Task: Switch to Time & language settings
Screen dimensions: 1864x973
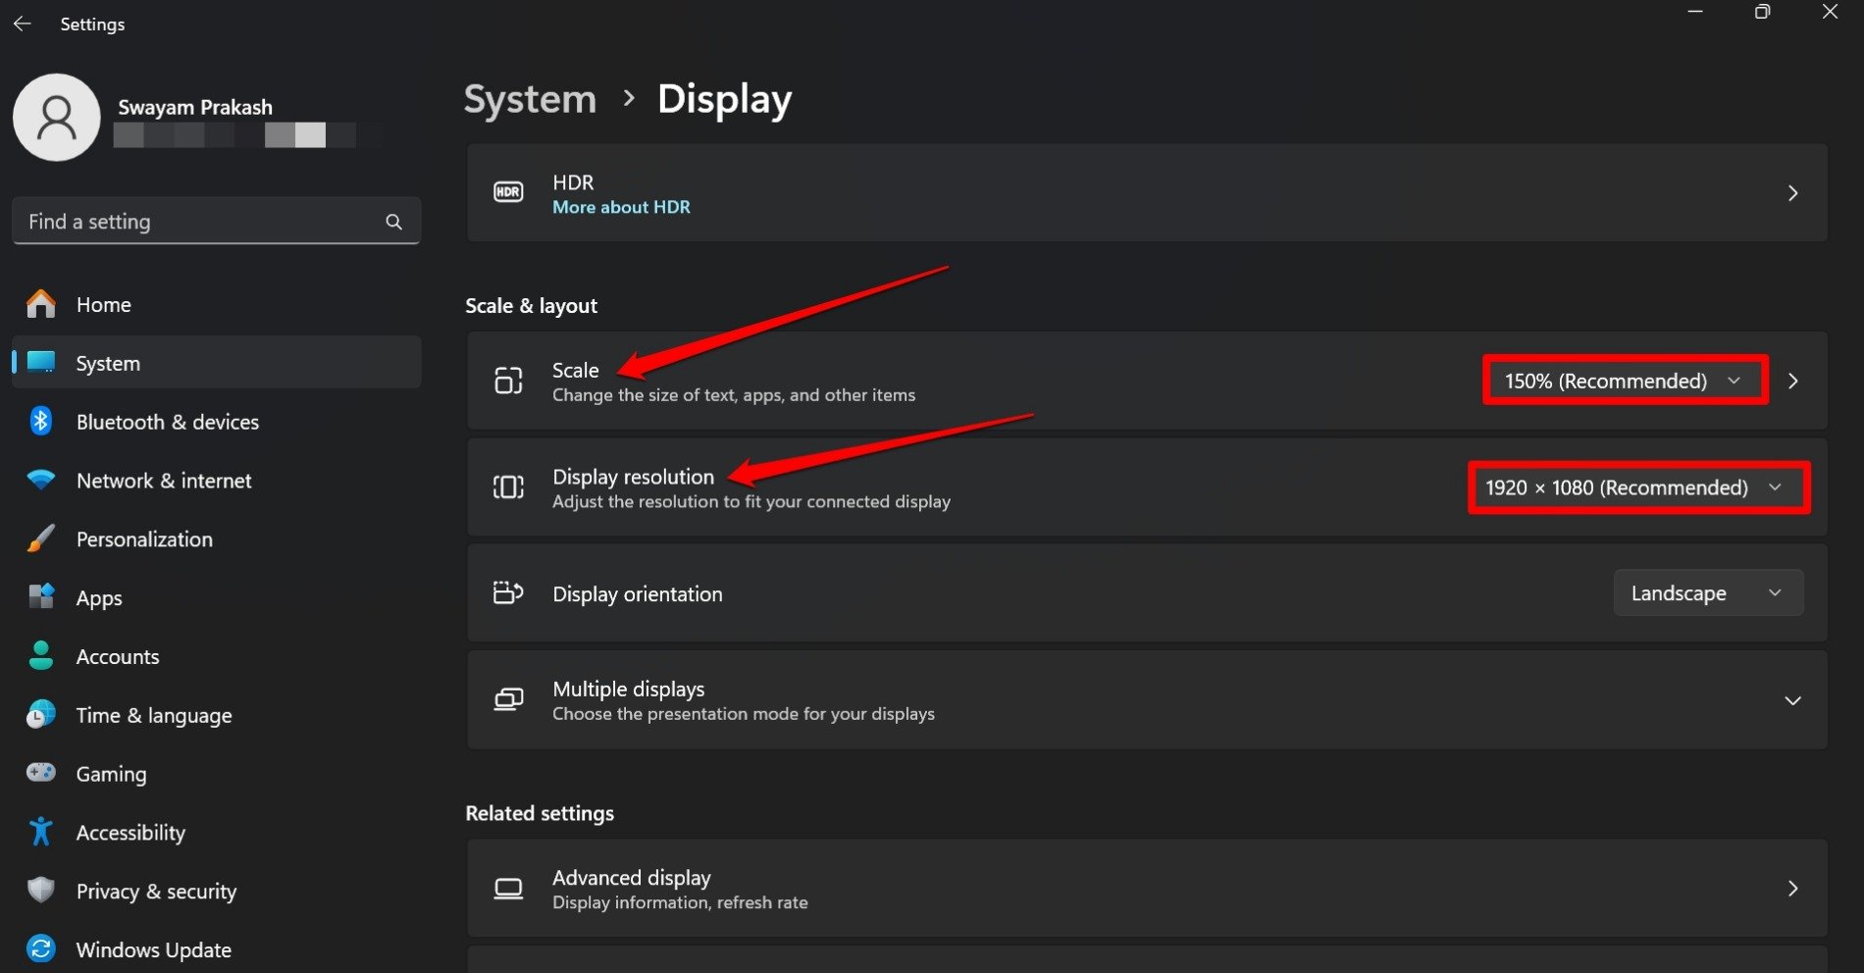Action: 153,716
